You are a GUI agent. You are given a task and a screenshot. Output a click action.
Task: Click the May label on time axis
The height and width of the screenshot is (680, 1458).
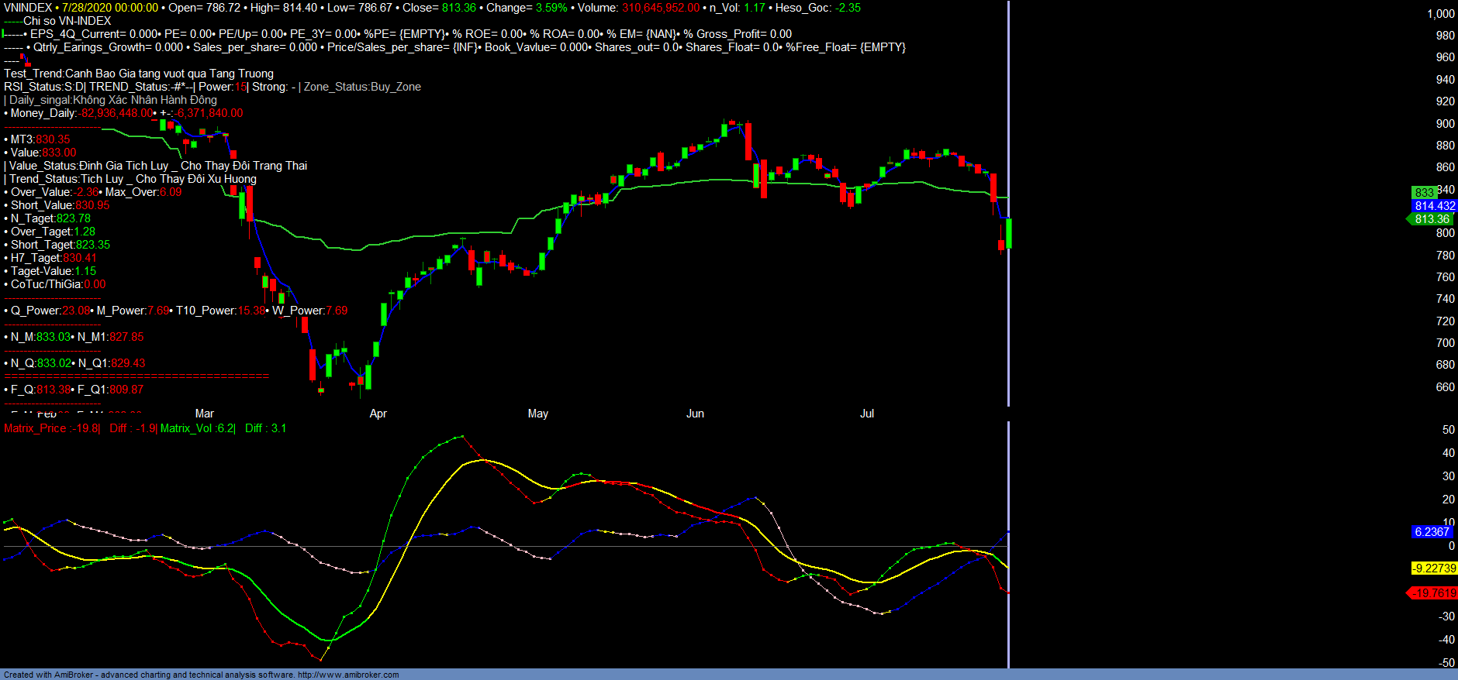(x=537, y=414)
